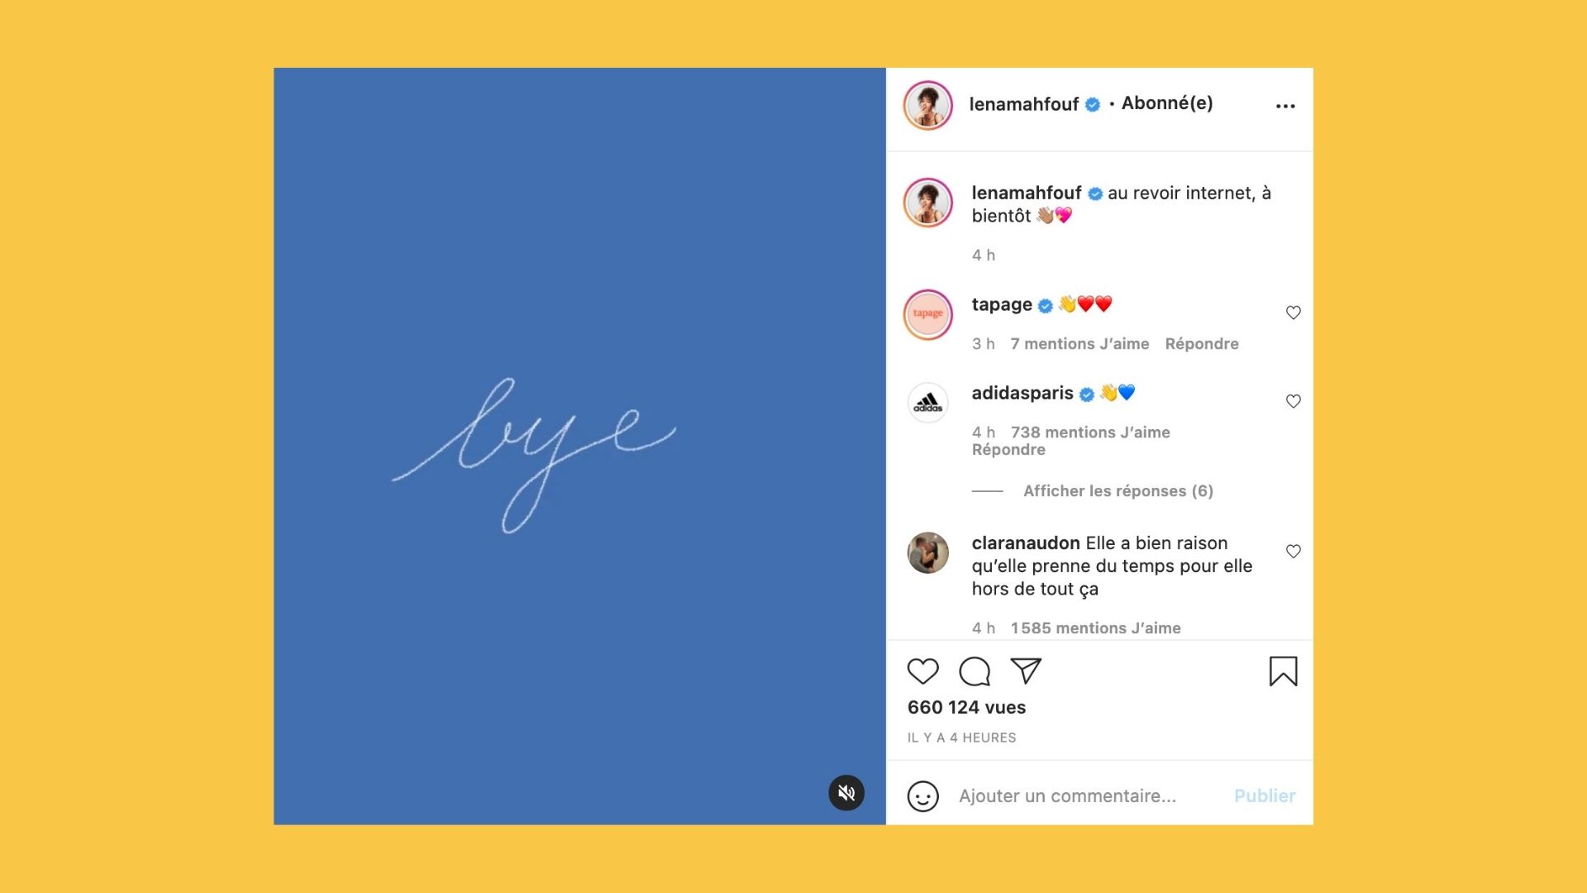The height and width of the screenshot is (893, 1587).
Task: Click the Abonné(e) following button
Action: coord(1167,103)
